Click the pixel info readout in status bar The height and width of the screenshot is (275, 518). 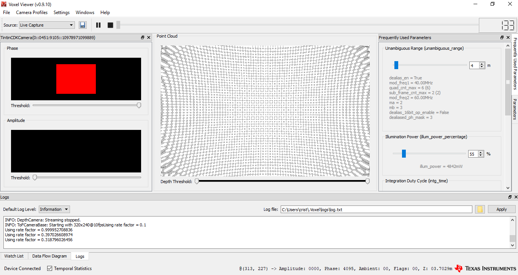coord(346,269)
